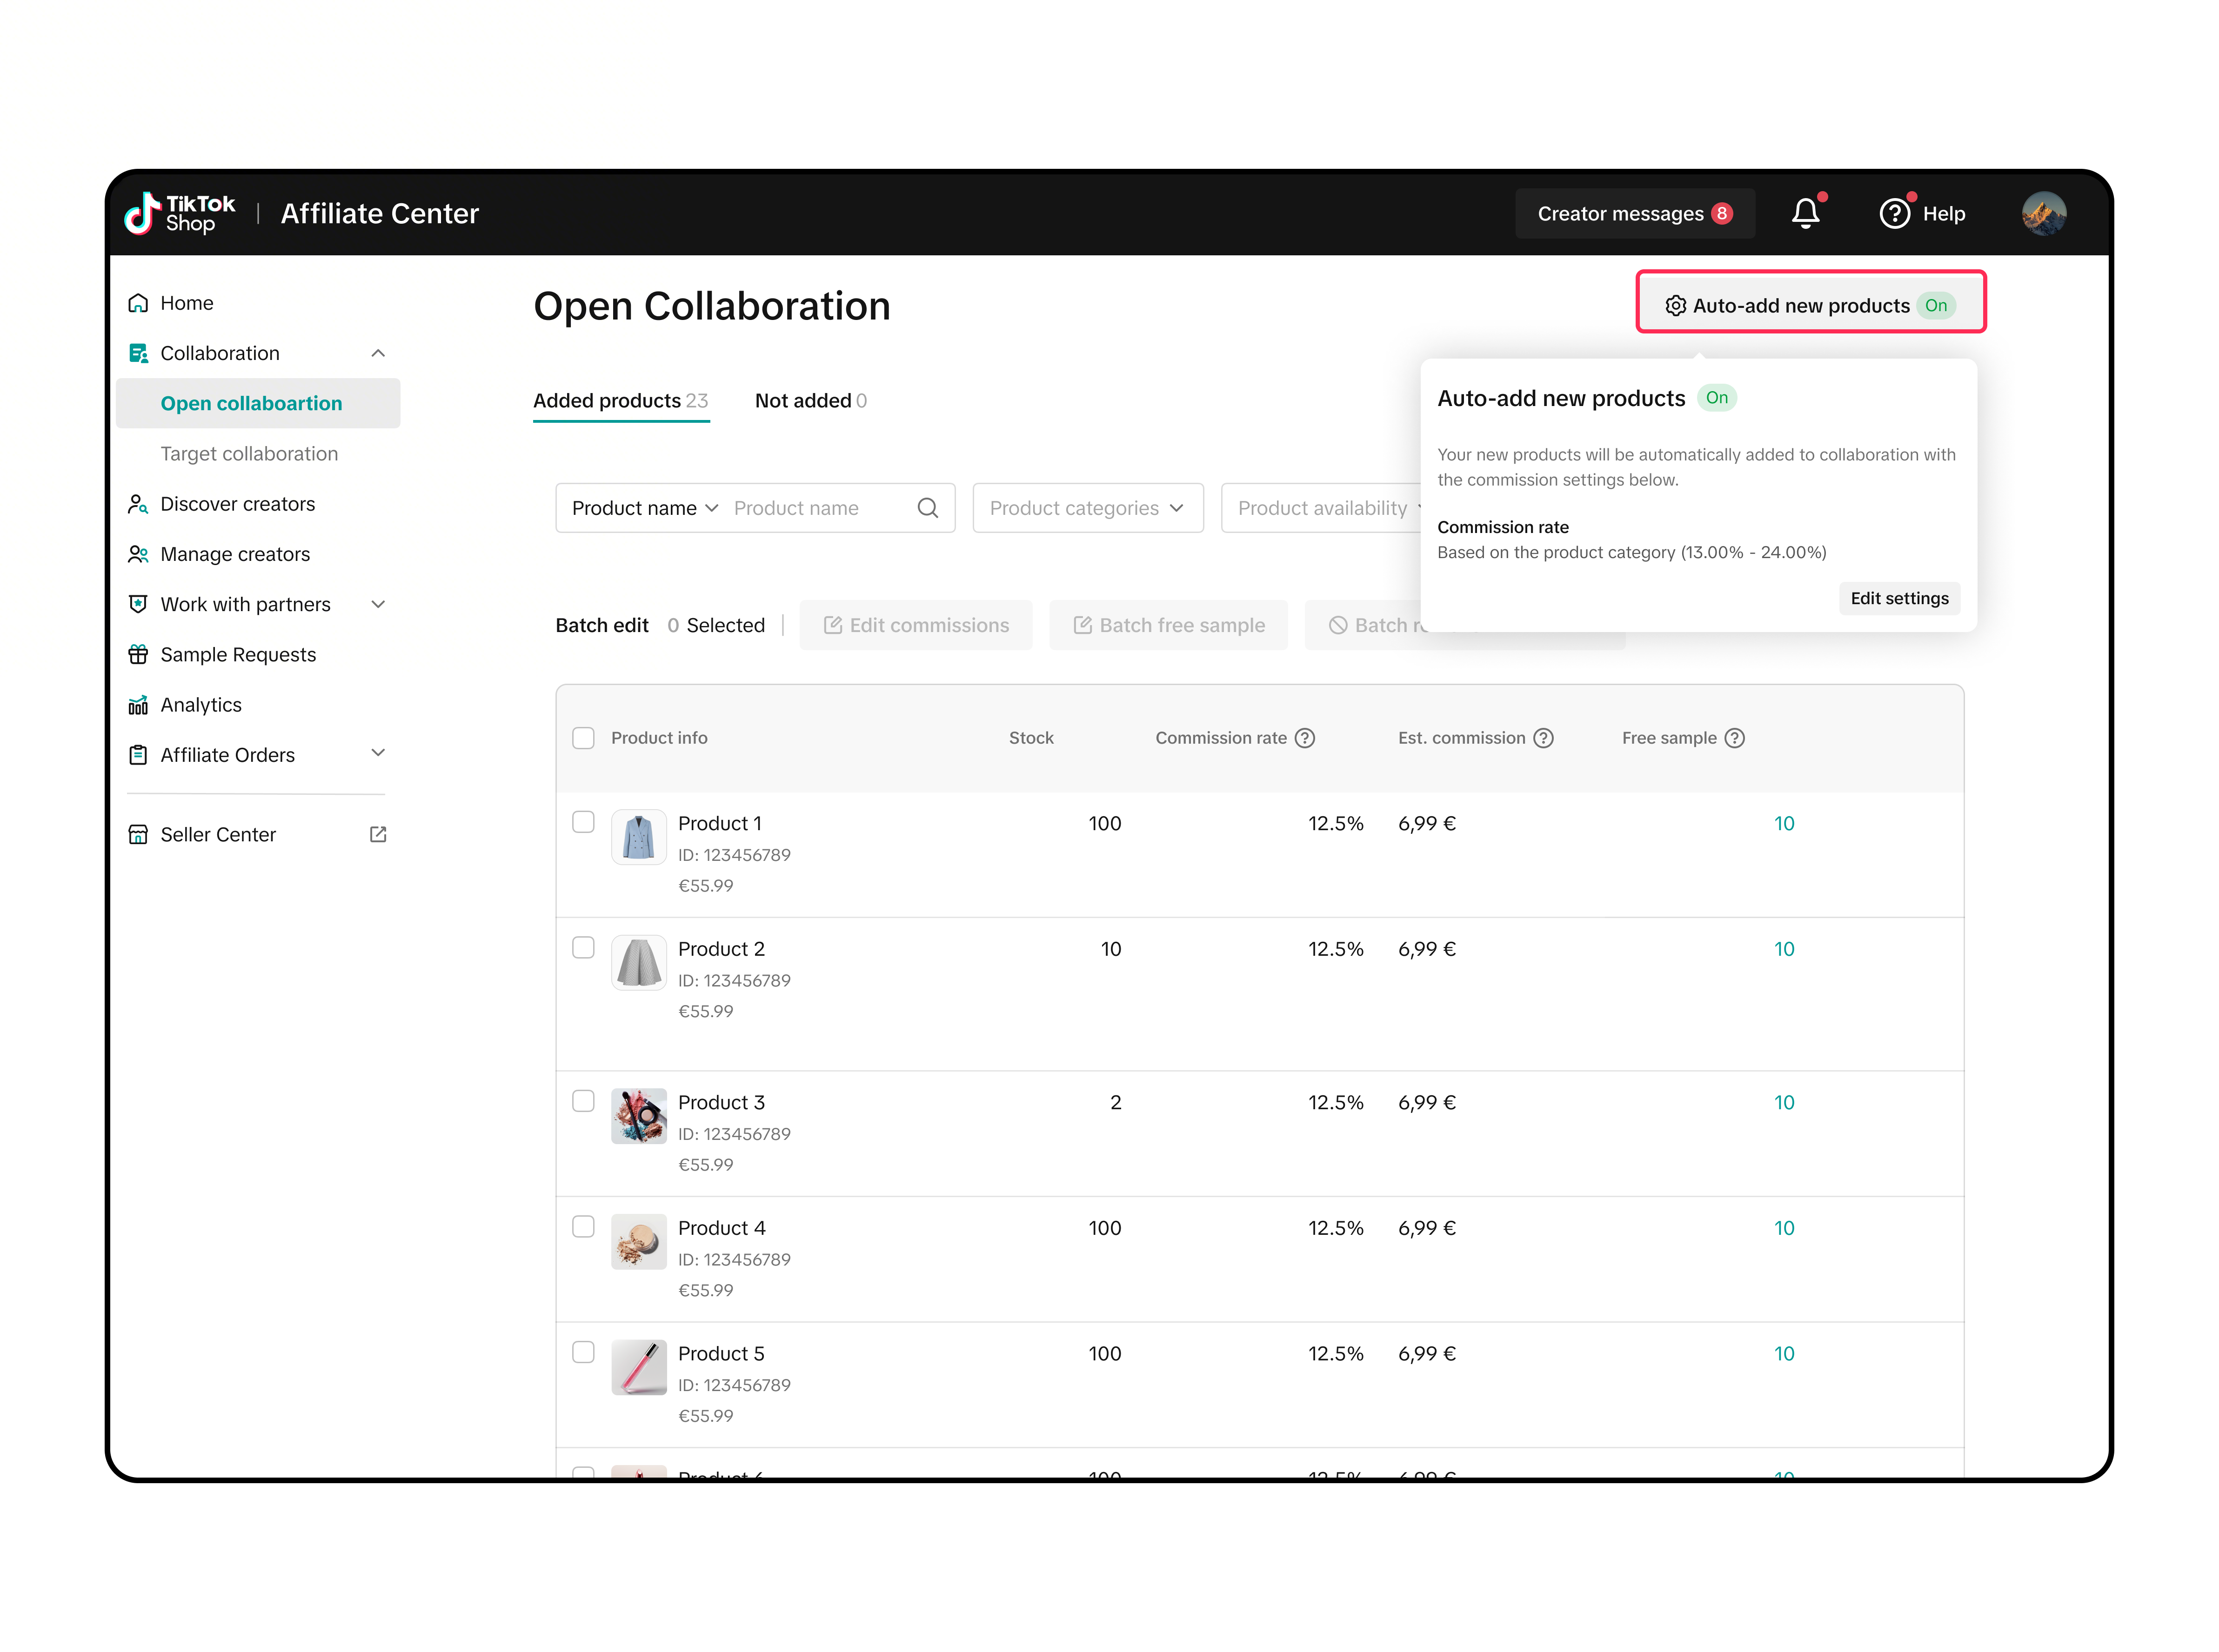Click the Home house icon
Screen dimensions: 2219x1652
tap(138, 303)
